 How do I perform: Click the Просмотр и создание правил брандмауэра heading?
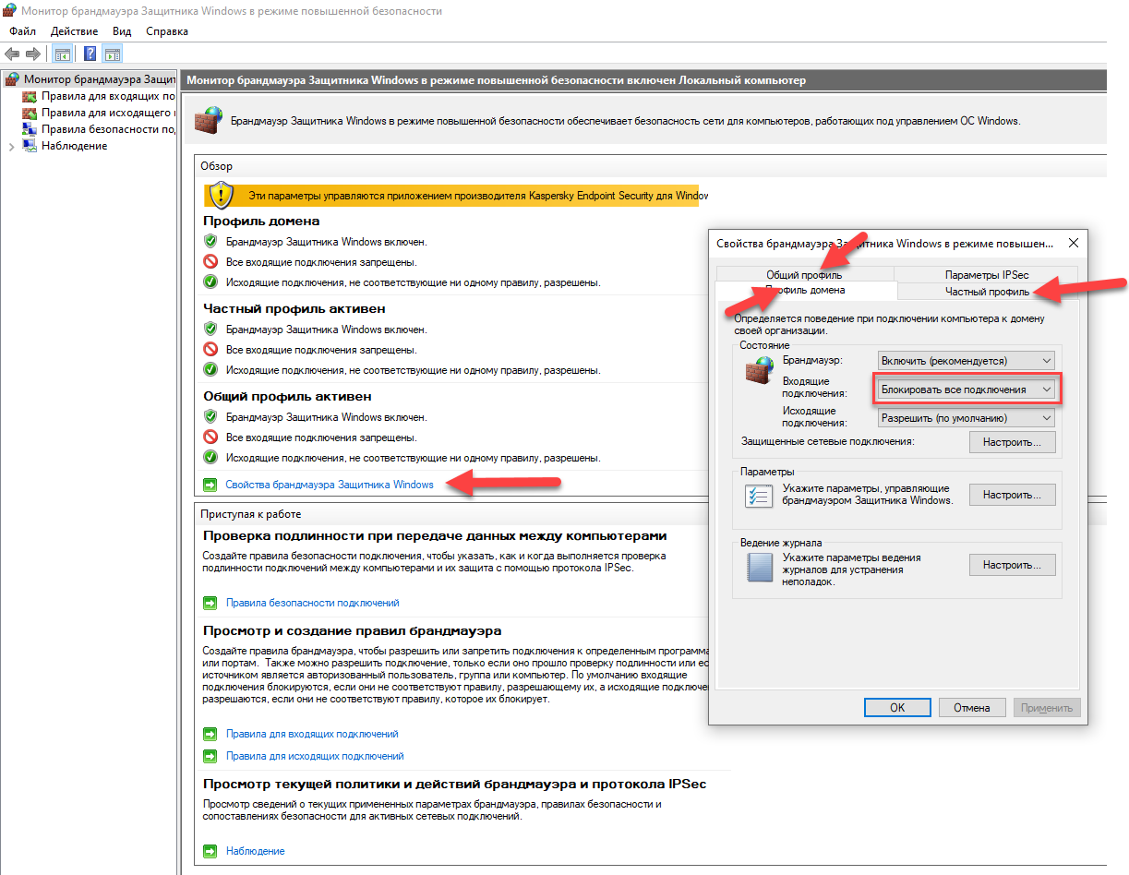click(353, 630)
